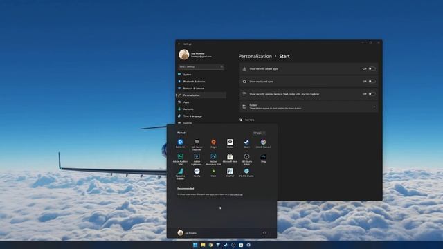This screenshot has height=249, width=443.
Task: Click the Start menu power button
Action: point(264,233)
